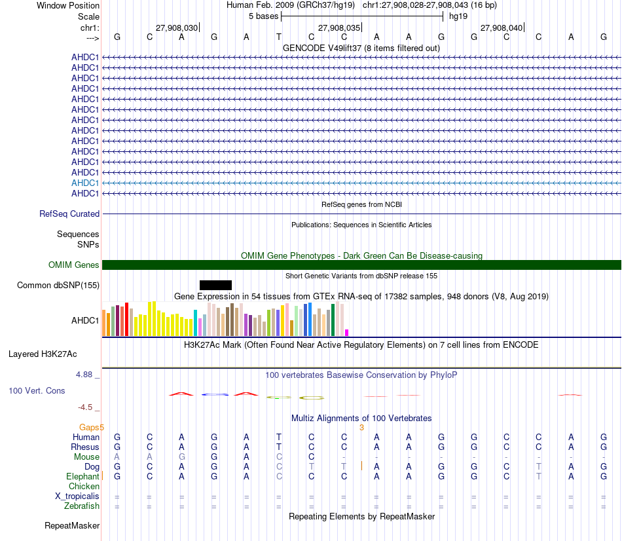
Task: Select the Dog alignment row label
Action: tap(92, 467)
